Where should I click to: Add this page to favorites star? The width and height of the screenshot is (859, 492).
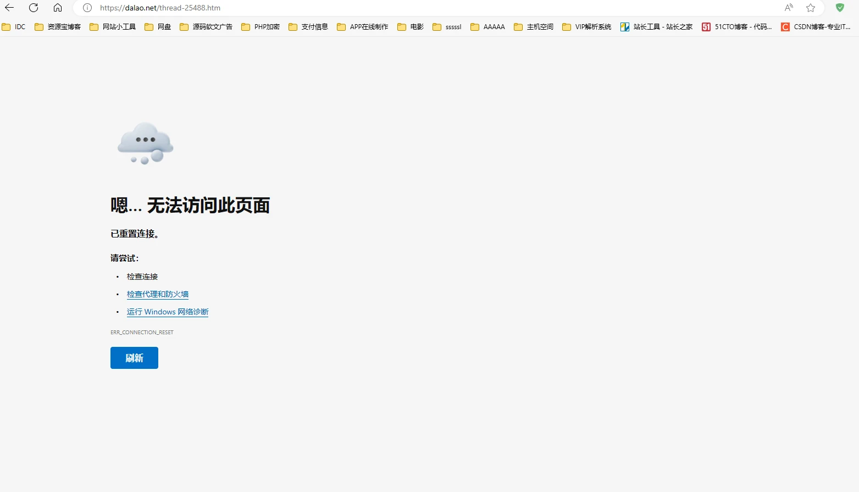tap(811, 8)
